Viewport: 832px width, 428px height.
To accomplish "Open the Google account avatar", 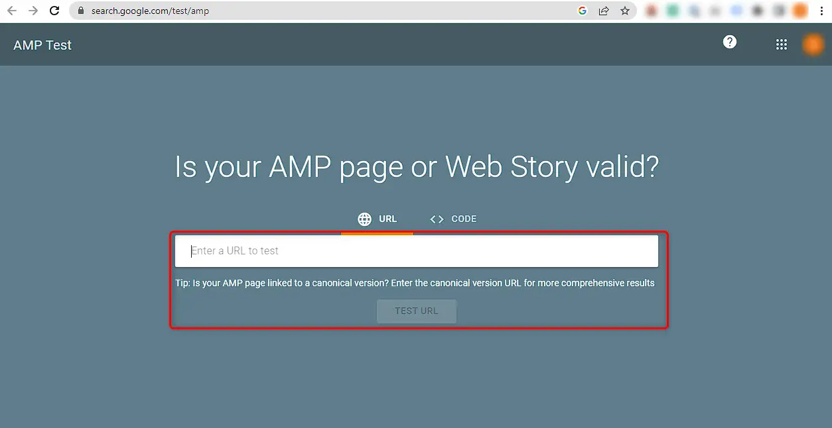I will 813,44.
